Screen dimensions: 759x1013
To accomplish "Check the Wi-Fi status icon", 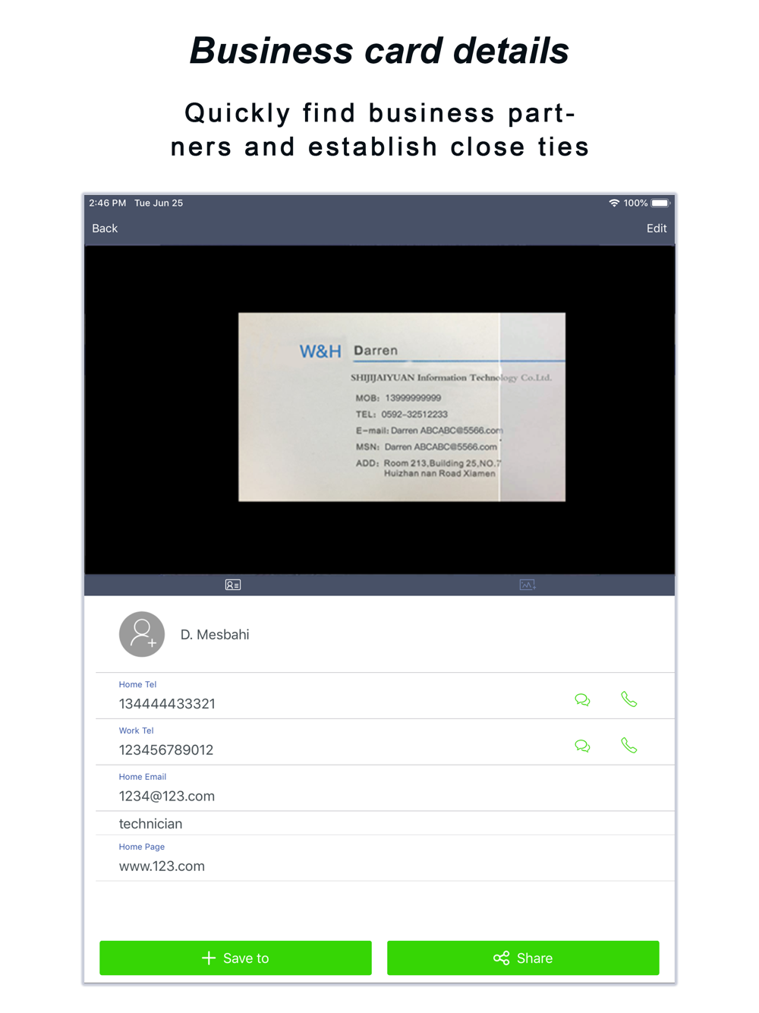I will pos(614,203).
